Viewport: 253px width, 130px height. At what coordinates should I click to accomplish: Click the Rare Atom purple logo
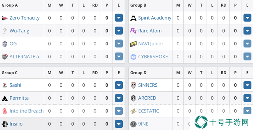(133, 31)
